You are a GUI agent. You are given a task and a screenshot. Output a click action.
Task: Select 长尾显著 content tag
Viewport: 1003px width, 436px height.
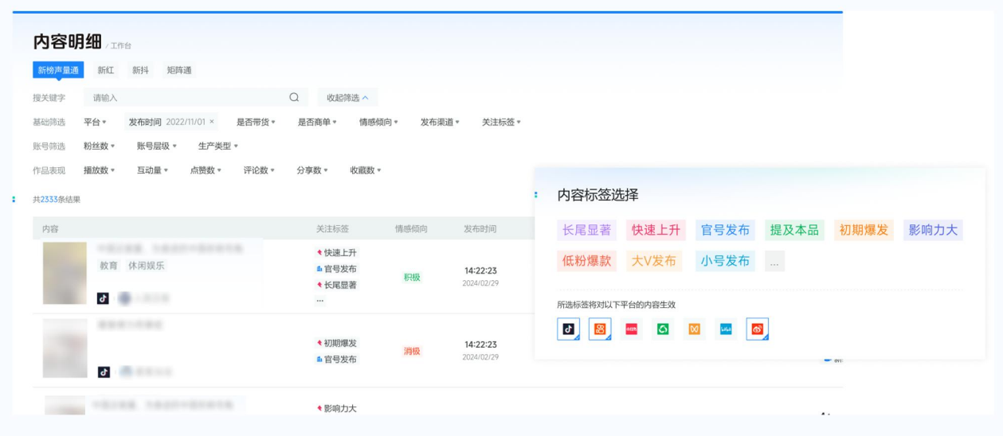[586, 230]
